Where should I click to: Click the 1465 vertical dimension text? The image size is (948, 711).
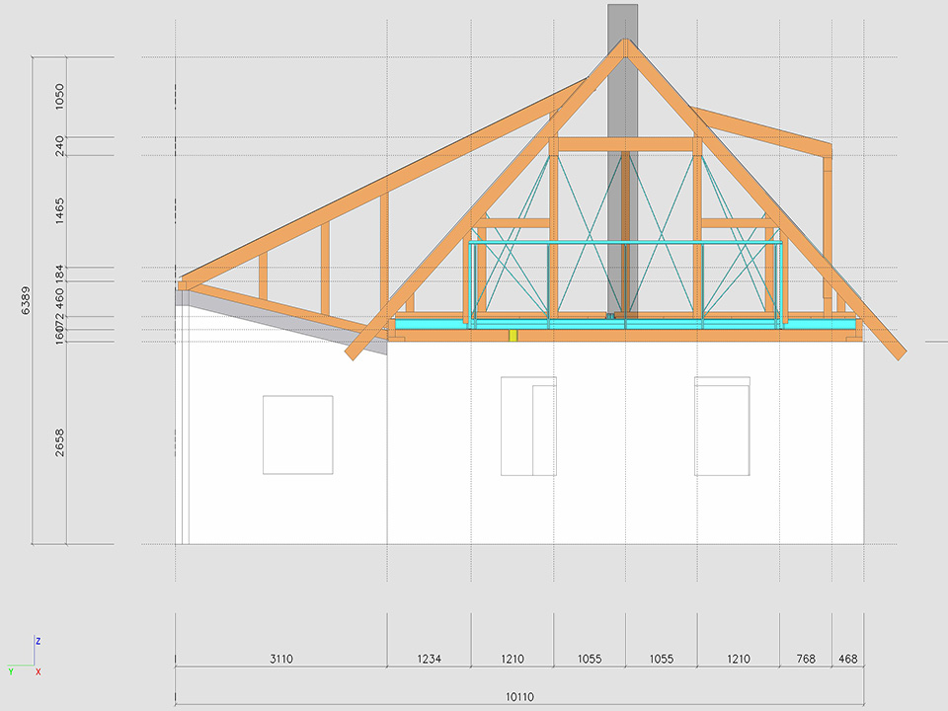pyautogui.click(x=60, y=211)
